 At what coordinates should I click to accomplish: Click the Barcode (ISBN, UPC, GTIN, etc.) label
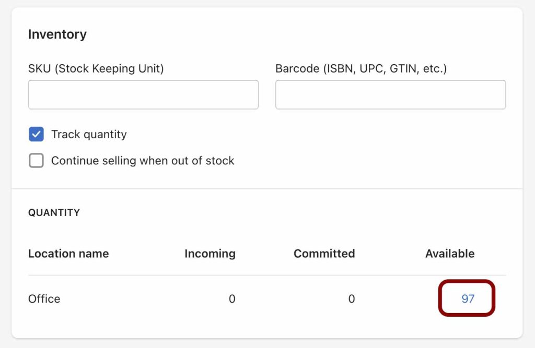[361, 69]
